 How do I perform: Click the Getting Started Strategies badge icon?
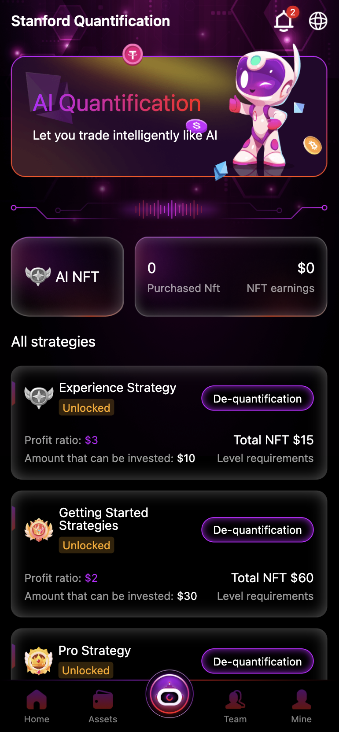[x=39, y=529]
